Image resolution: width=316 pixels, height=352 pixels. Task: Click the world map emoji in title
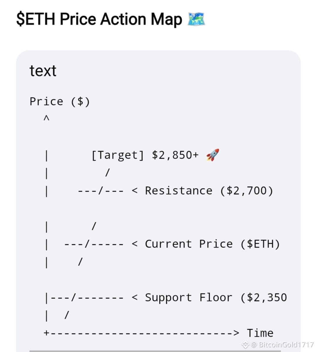[x=196, y=19]
